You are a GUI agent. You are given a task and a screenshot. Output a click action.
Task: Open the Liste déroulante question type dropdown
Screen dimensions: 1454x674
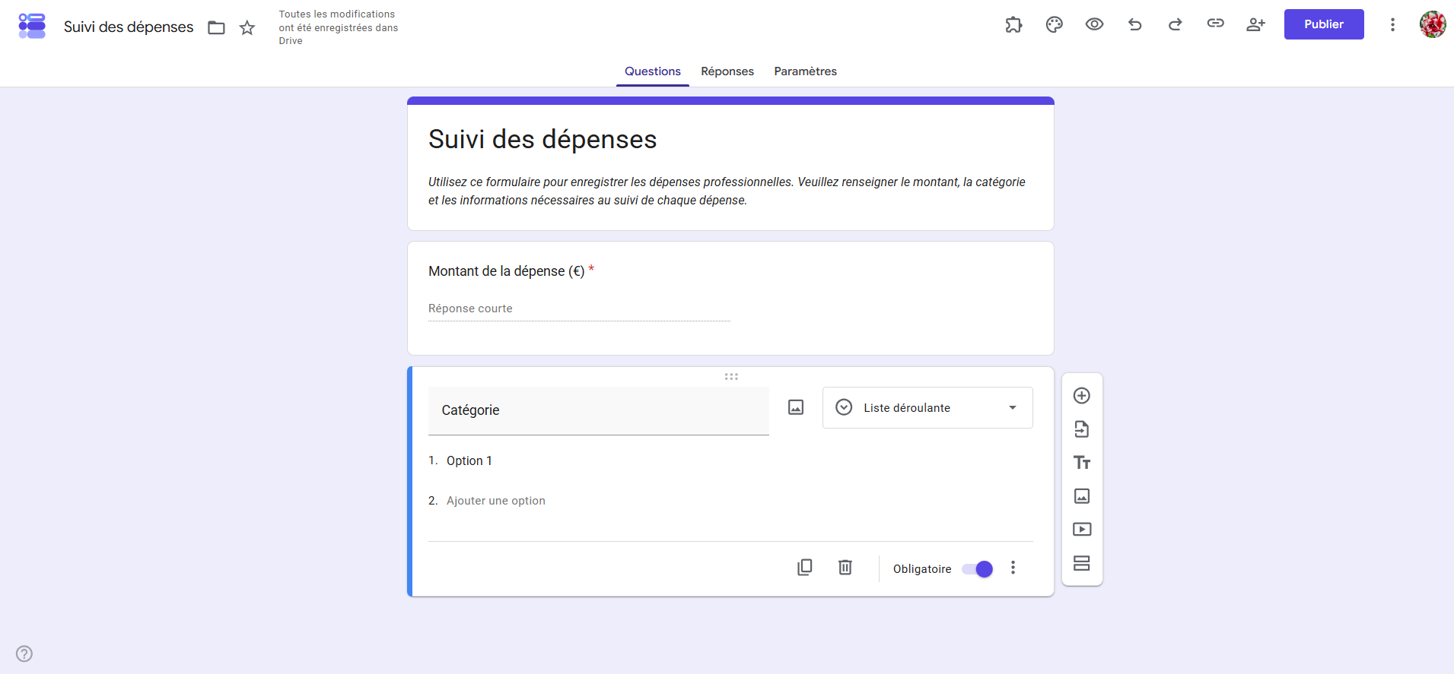pyautogui.click(x=927, y=408)
